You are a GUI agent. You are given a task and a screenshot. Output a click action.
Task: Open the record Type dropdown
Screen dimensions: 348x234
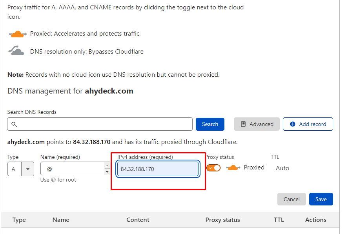pyautogui.click(x=27, y=169)
